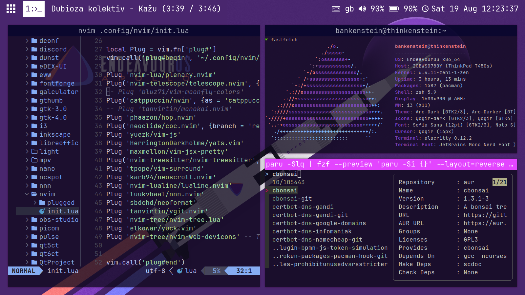Screen dimensions: 525x295
Task: Click the 10/105443 match counter
Action: tap(288, 182)
